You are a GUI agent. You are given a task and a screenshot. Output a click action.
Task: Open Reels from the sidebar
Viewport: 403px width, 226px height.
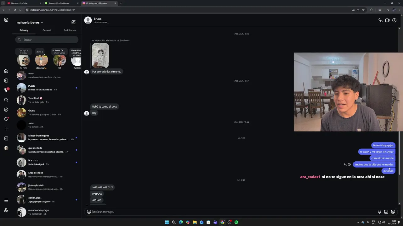click(x=6, y=80)
